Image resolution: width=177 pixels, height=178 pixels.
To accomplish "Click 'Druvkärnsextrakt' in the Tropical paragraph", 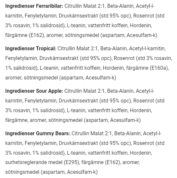I will point(59,58).
